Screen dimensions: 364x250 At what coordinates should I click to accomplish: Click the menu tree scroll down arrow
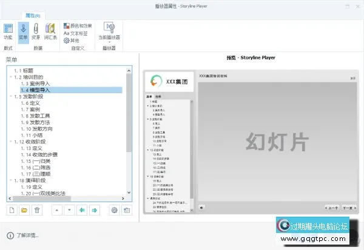(129, 192)
